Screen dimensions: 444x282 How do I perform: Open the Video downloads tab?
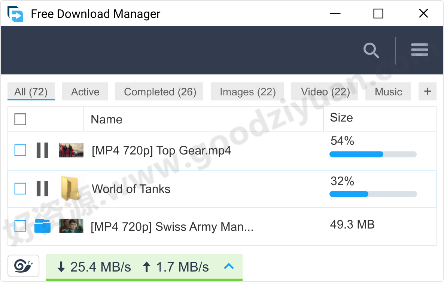324,91
